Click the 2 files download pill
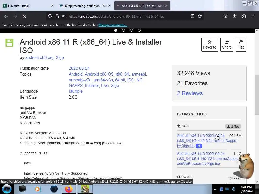Screen dimensions: 259x194 tap(233, 126)
